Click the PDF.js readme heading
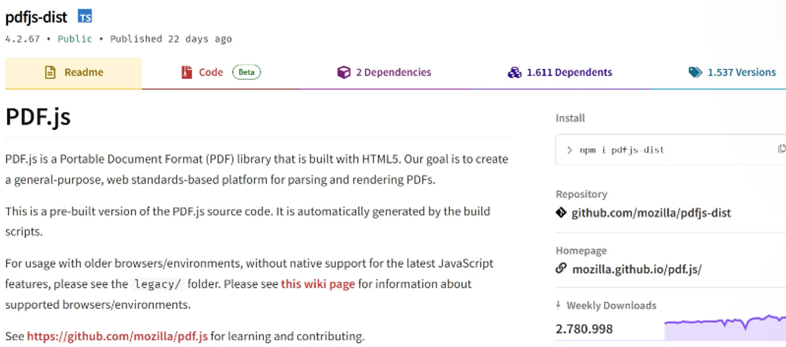The image size is (786, 347). click(38, 117)
